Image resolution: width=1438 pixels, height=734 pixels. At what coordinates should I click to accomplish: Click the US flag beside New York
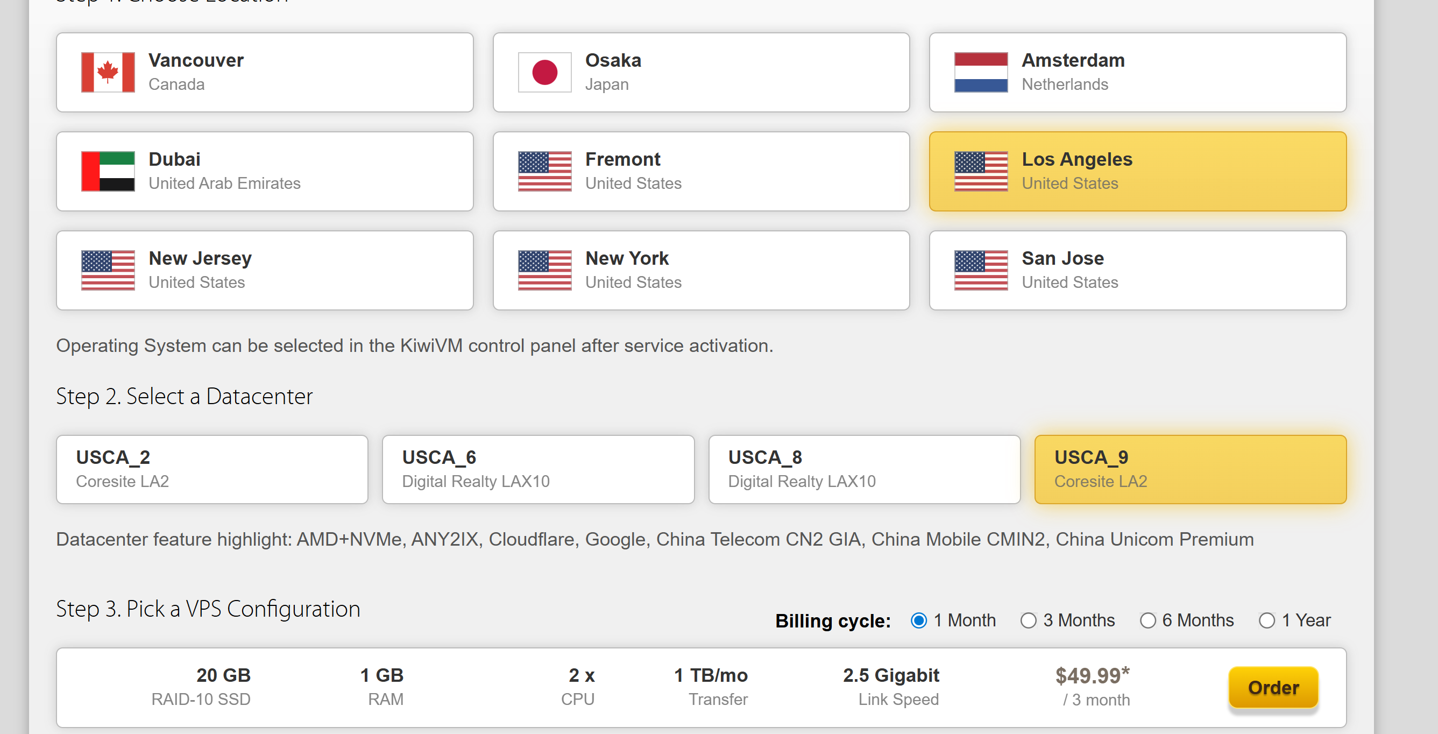pyautogui.click(x=544, y=270)
